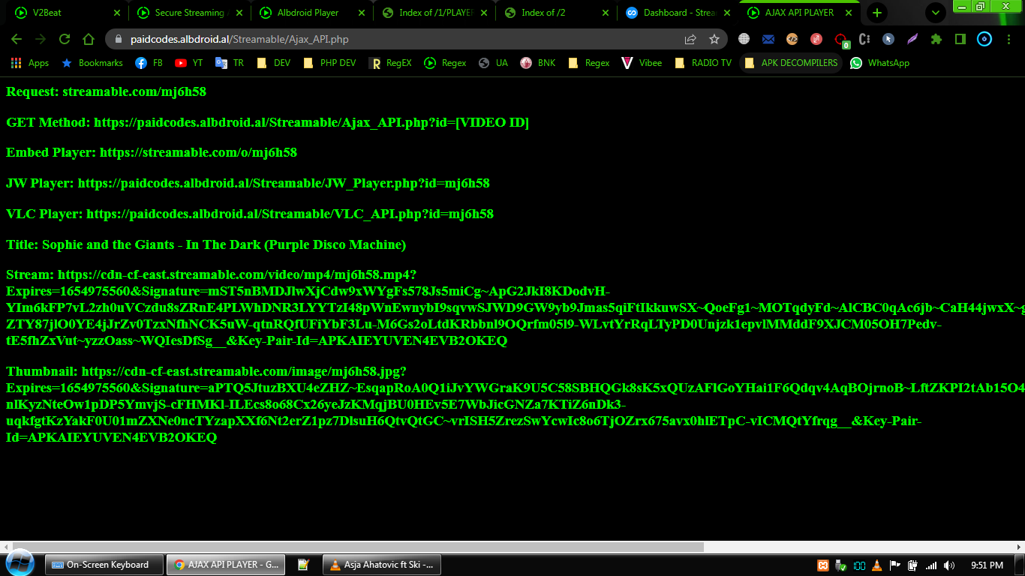Screen dimensions: 1025x576
Task: Open On-Screen Keyboard from the taskbar
Action: pos(103,565)
